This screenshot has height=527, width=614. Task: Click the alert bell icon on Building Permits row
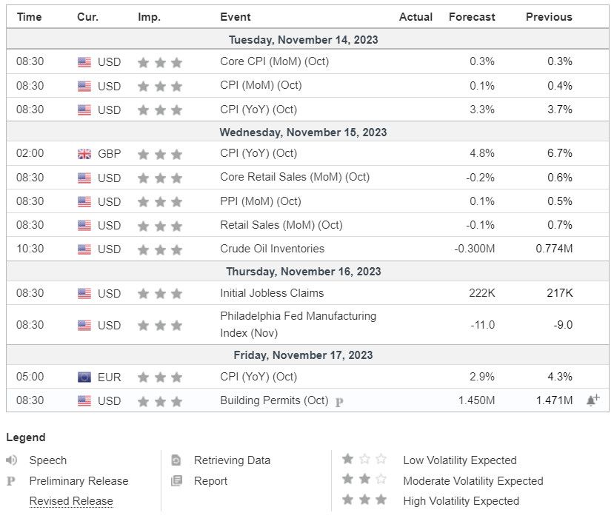(592, 400)
